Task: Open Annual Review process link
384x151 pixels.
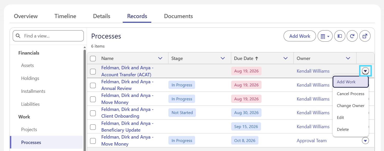Action: (127, 85)
